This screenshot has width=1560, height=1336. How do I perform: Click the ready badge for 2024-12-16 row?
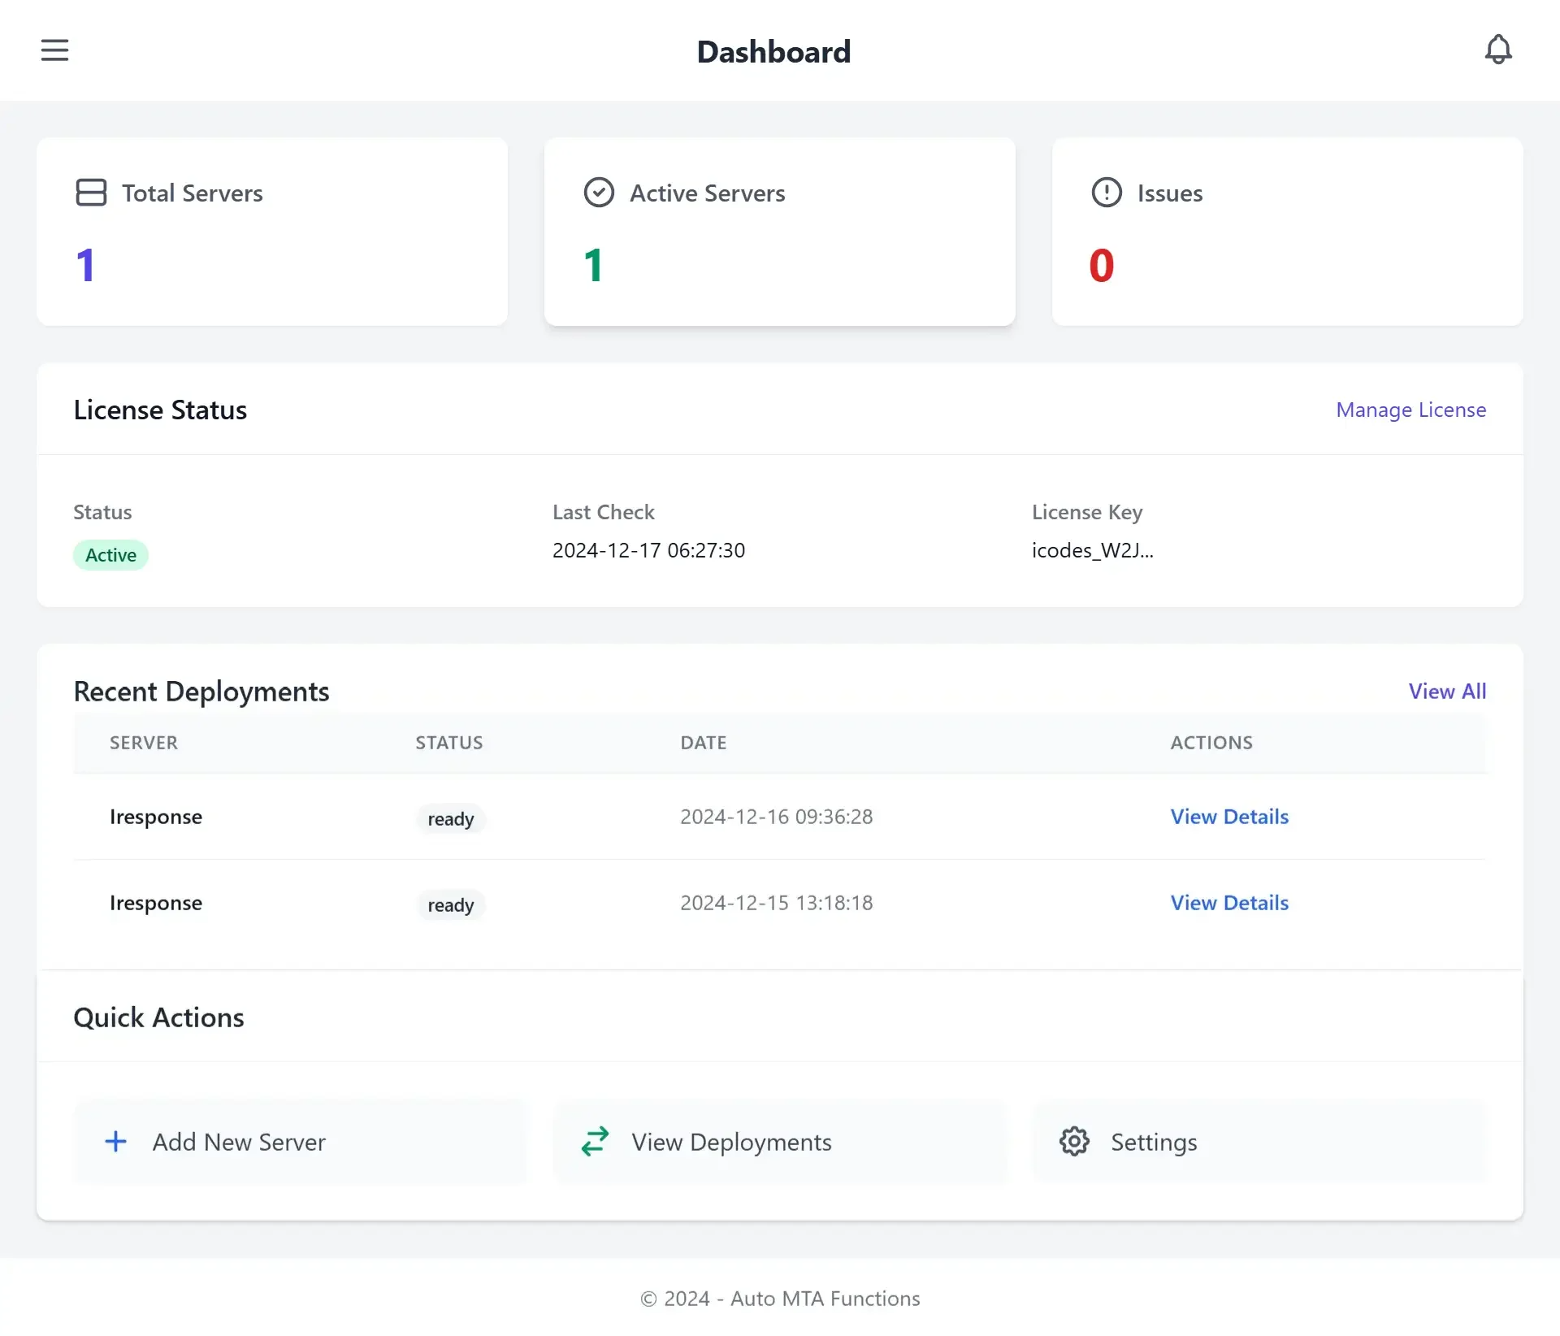tap(451, 819)
